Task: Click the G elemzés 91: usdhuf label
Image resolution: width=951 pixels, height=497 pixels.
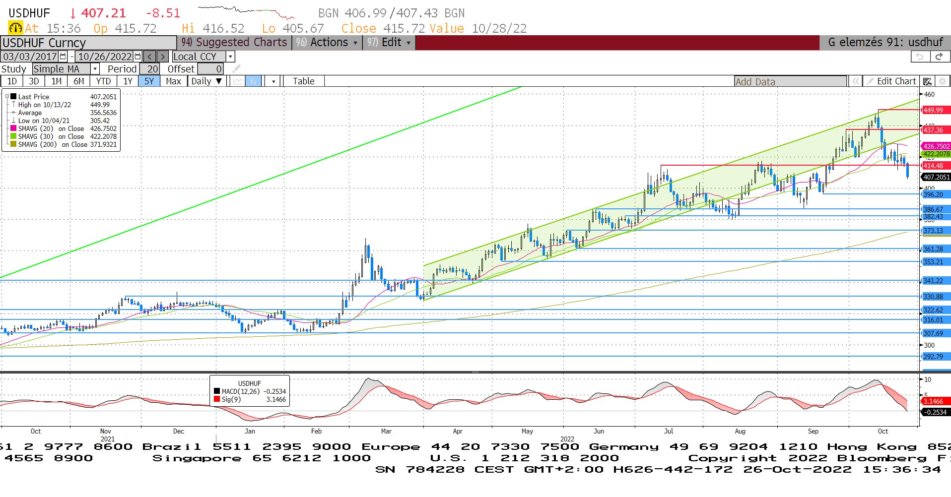Action: coord(885,42)
